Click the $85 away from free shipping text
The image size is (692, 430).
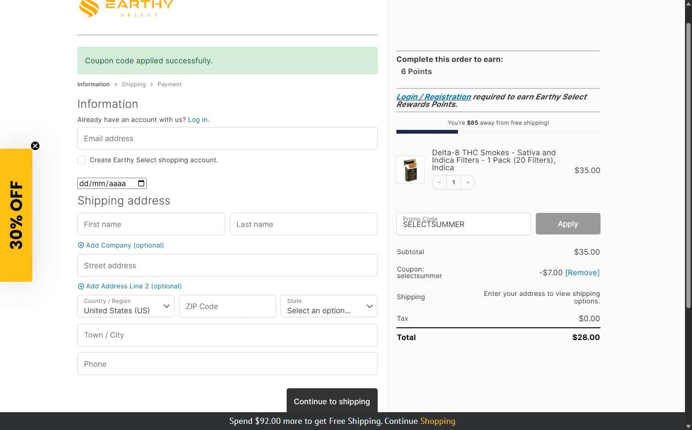click(498, 123)
